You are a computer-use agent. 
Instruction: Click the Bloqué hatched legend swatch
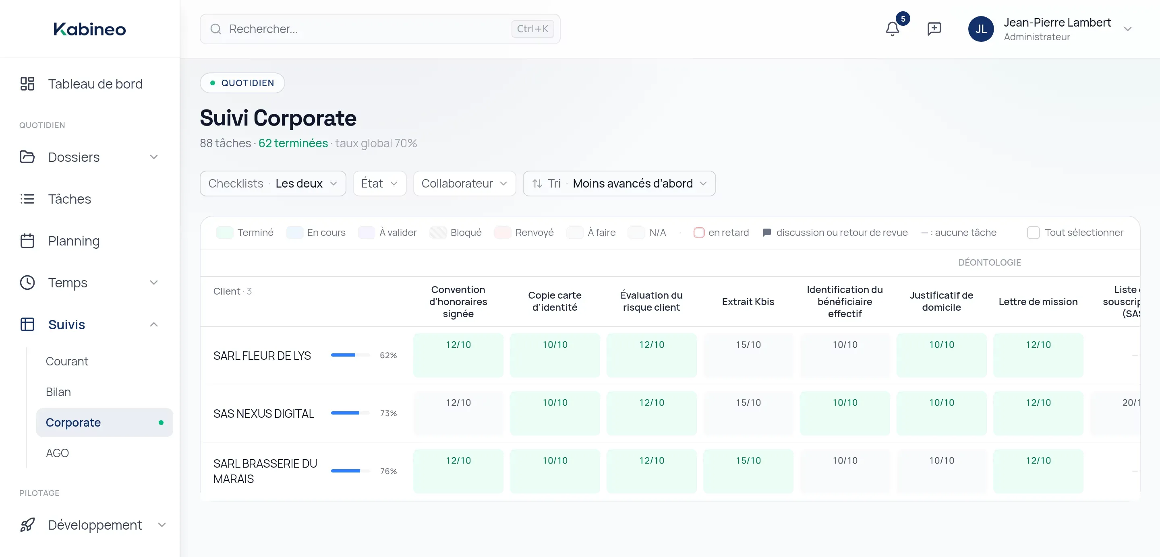coord(438,233)
